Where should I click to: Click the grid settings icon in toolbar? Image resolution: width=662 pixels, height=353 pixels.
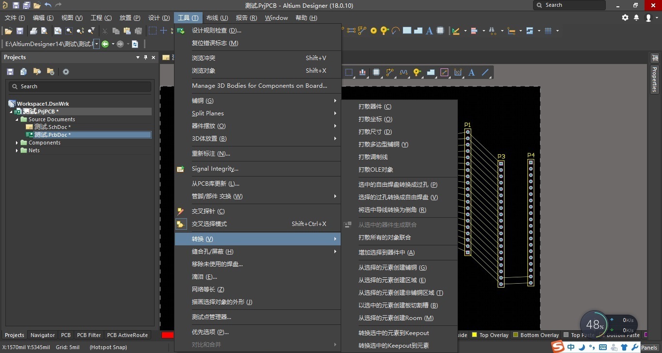(548, 31)
